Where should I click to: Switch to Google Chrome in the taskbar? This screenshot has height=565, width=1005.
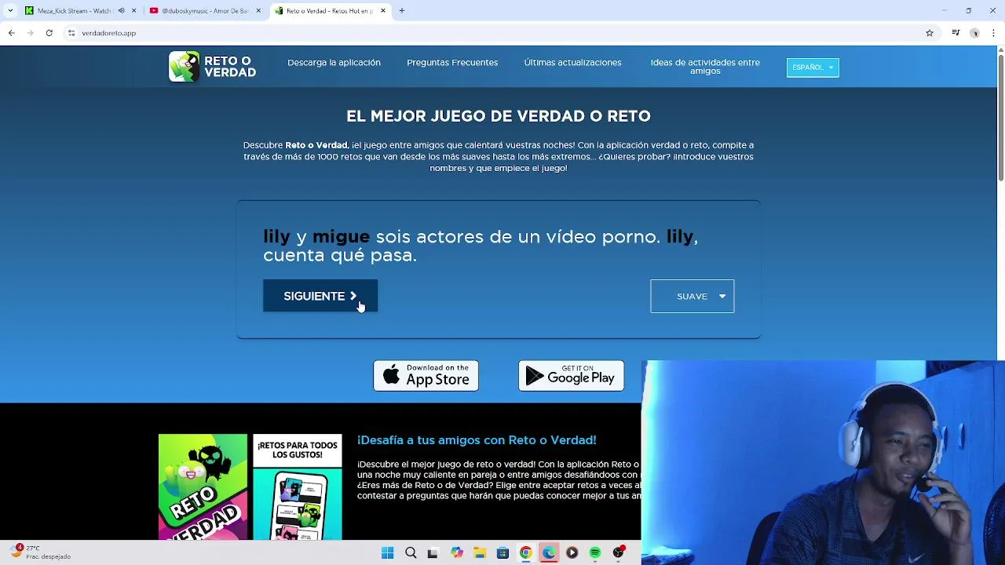click(526, 553)
